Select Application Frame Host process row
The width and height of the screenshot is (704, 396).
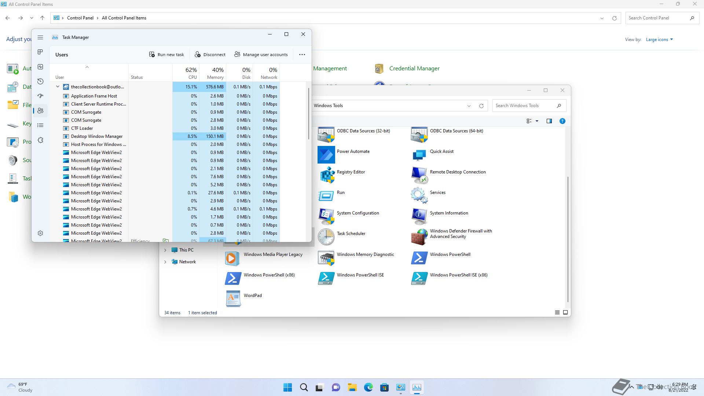point(165,96)
